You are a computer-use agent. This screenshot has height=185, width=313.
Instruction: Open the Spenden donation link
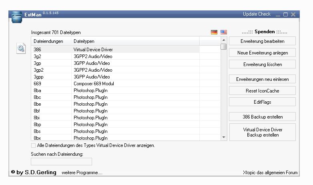click(265, 32)
